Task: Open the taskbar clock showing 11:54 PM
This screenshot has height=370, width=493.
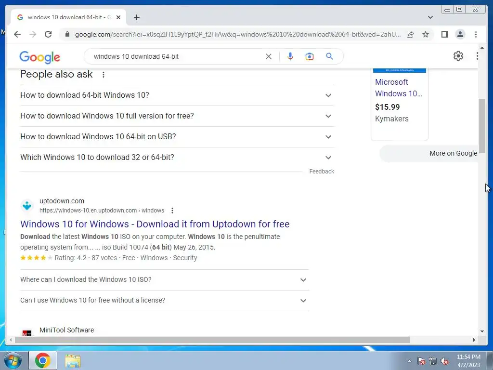Action: pyautogui.click(x=468, y=361)
